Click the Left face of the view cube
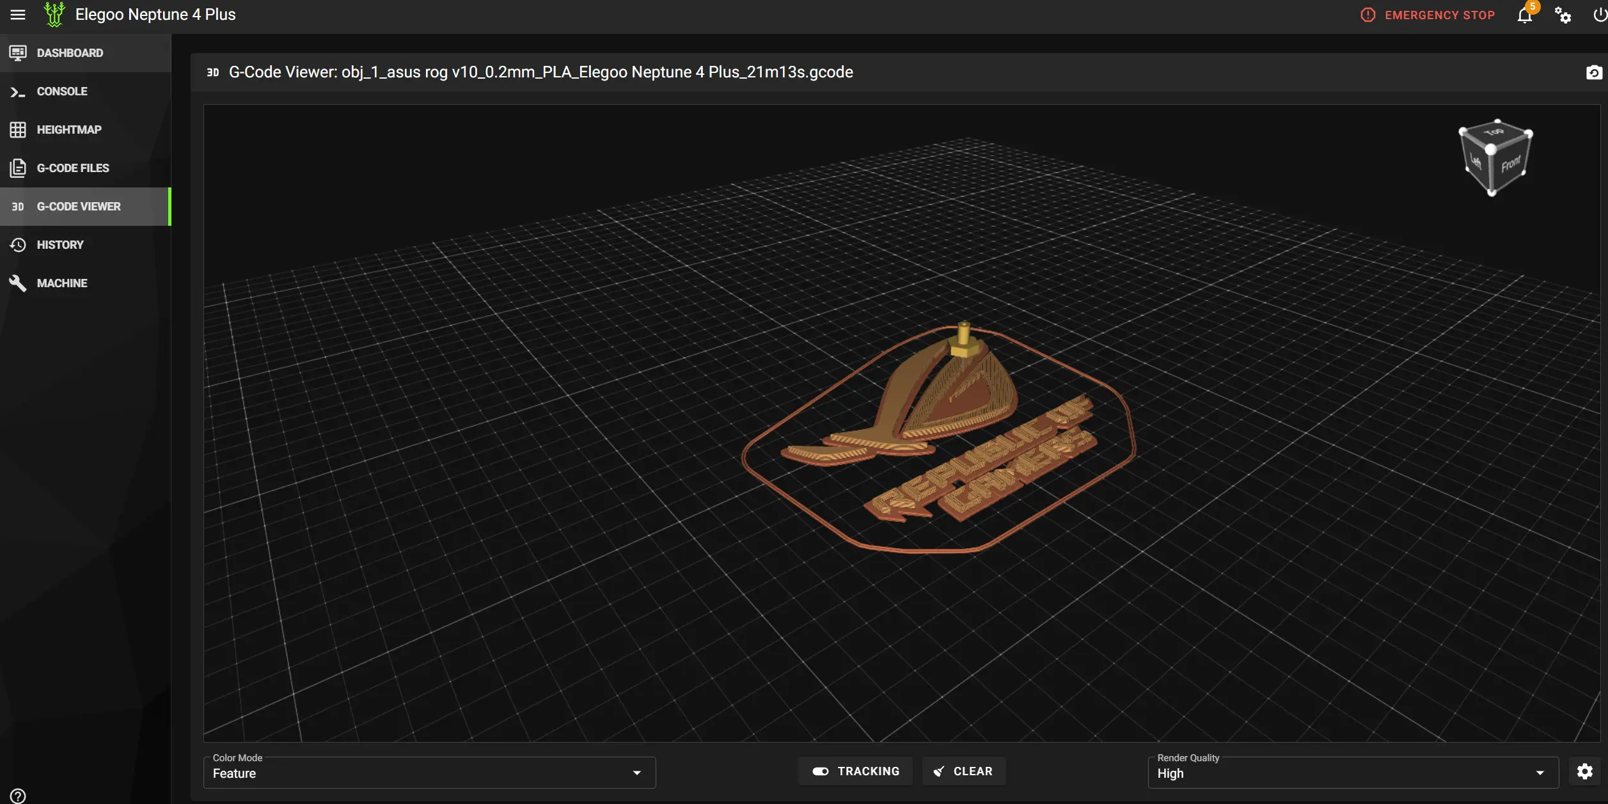The width and height of the screenshot is (1608, 804). tap(1476, 162)
